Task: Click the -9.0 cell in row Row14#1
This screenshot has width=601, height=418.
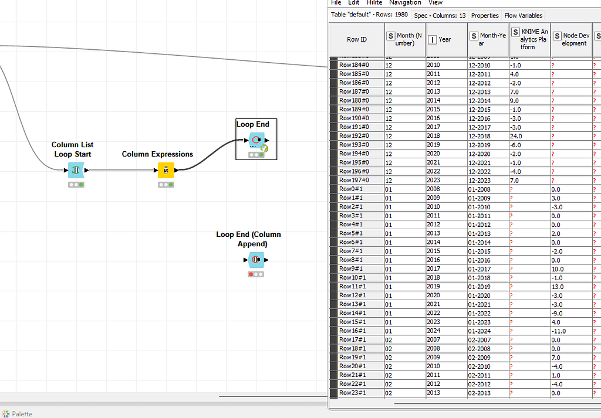Action: [572, 313]
